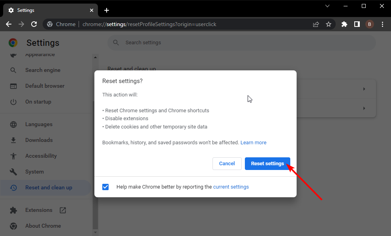Open the profile avatar B
The width and height of the screenshot is (391, 236).
369,24
